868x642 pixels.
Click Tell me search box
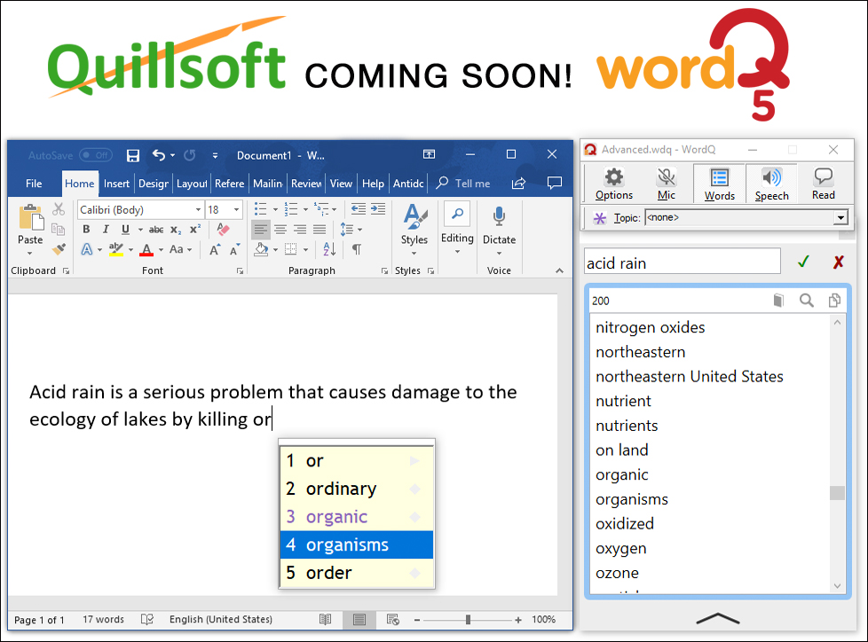(x=464, y=184)
